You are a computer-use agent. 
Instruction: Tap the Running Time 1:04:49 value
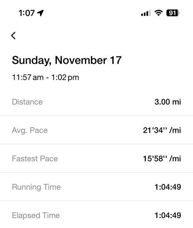point(168,187)
